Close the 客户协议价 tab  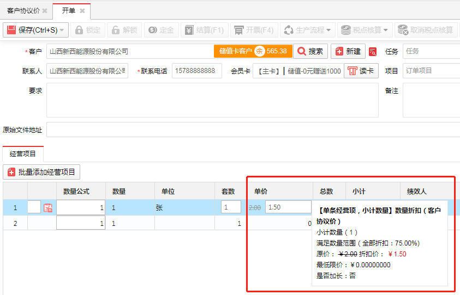[x=45, y=11]
